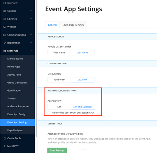Set Agenda view to List and Calendar
Image resolution: width=157 pixels, height=153 pixels.
pos(83,107)
